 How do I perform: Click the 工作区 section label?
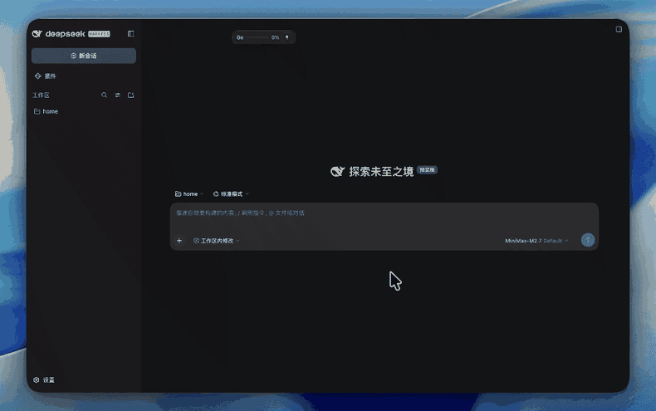coord(41,95)
